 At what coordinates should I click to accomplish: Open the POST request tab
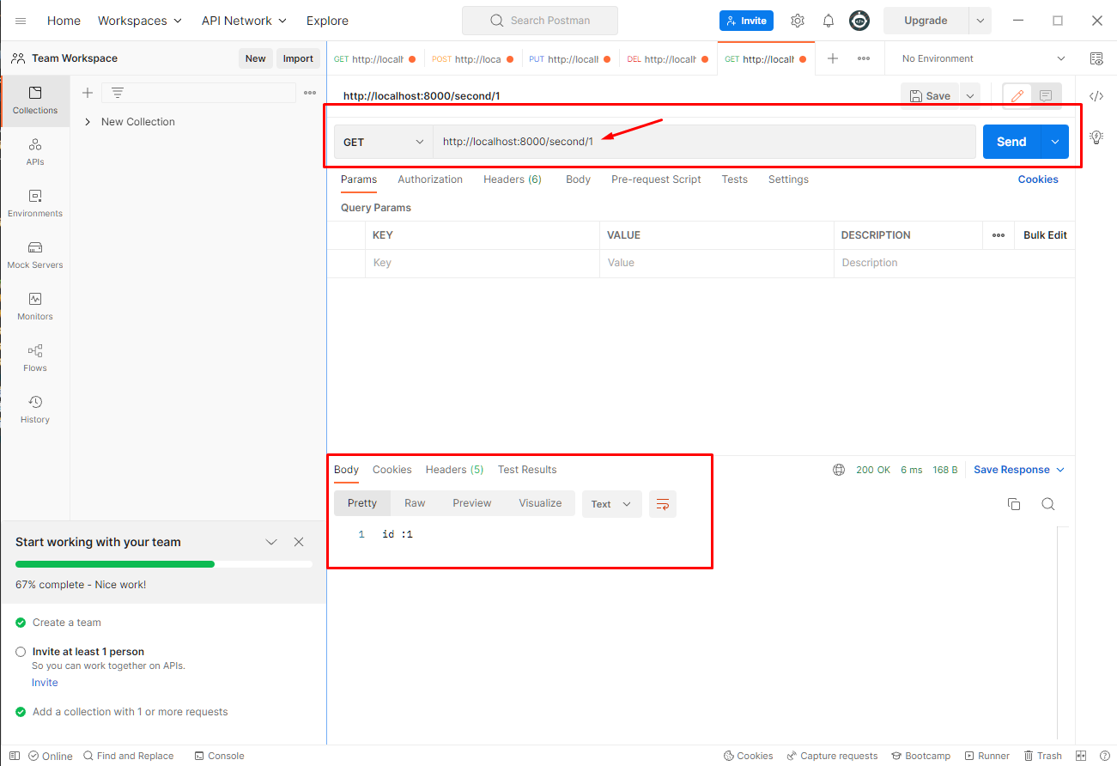472,59
